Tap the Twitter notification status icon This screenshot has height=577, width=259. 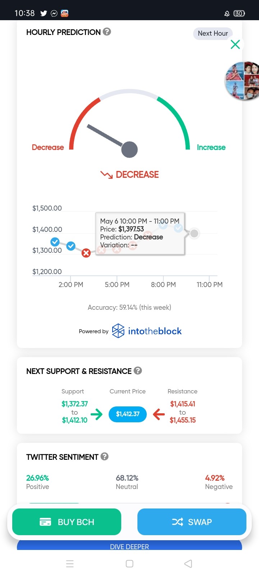pos(44,13)
